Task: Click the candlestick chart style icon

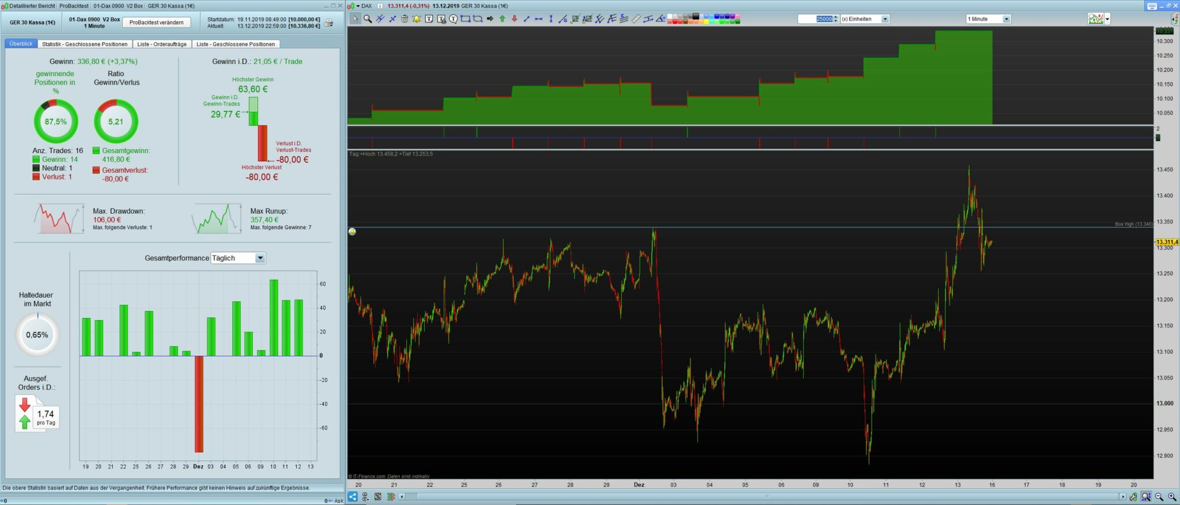Action: pos(350,6)
